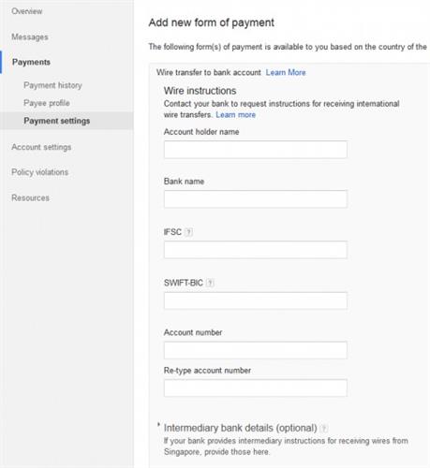The height and width of the screenshot is (468, 430).
Task: Click Learn More beside Wire transfer
Action: pos(286,72)
